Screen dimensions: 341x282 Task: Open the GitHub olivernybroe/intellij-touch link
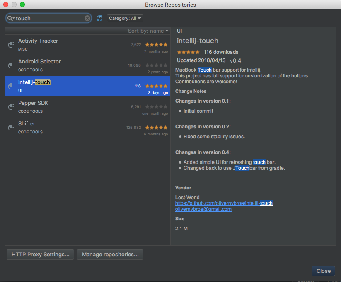(224, 203)
